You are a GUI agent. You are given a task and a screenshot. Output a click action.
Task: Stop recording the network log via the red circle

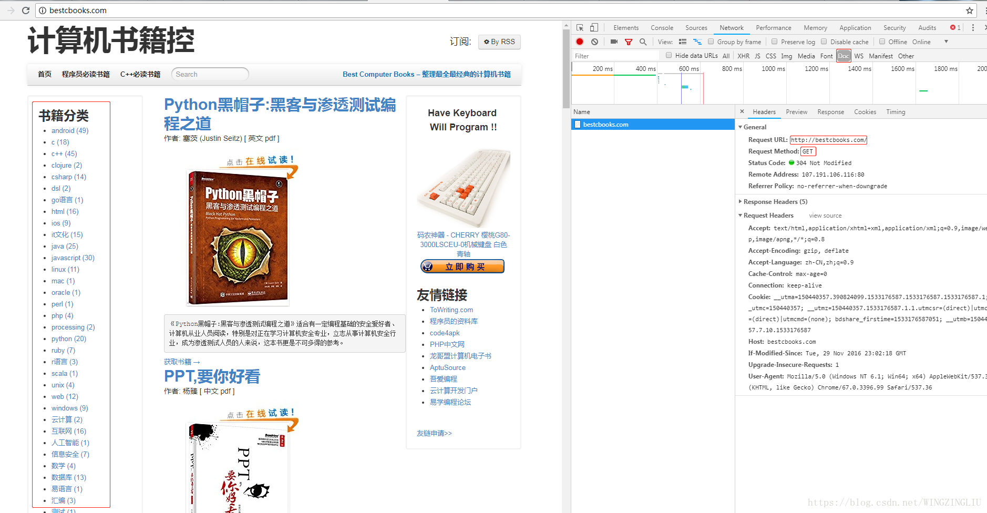coord(580,42)
